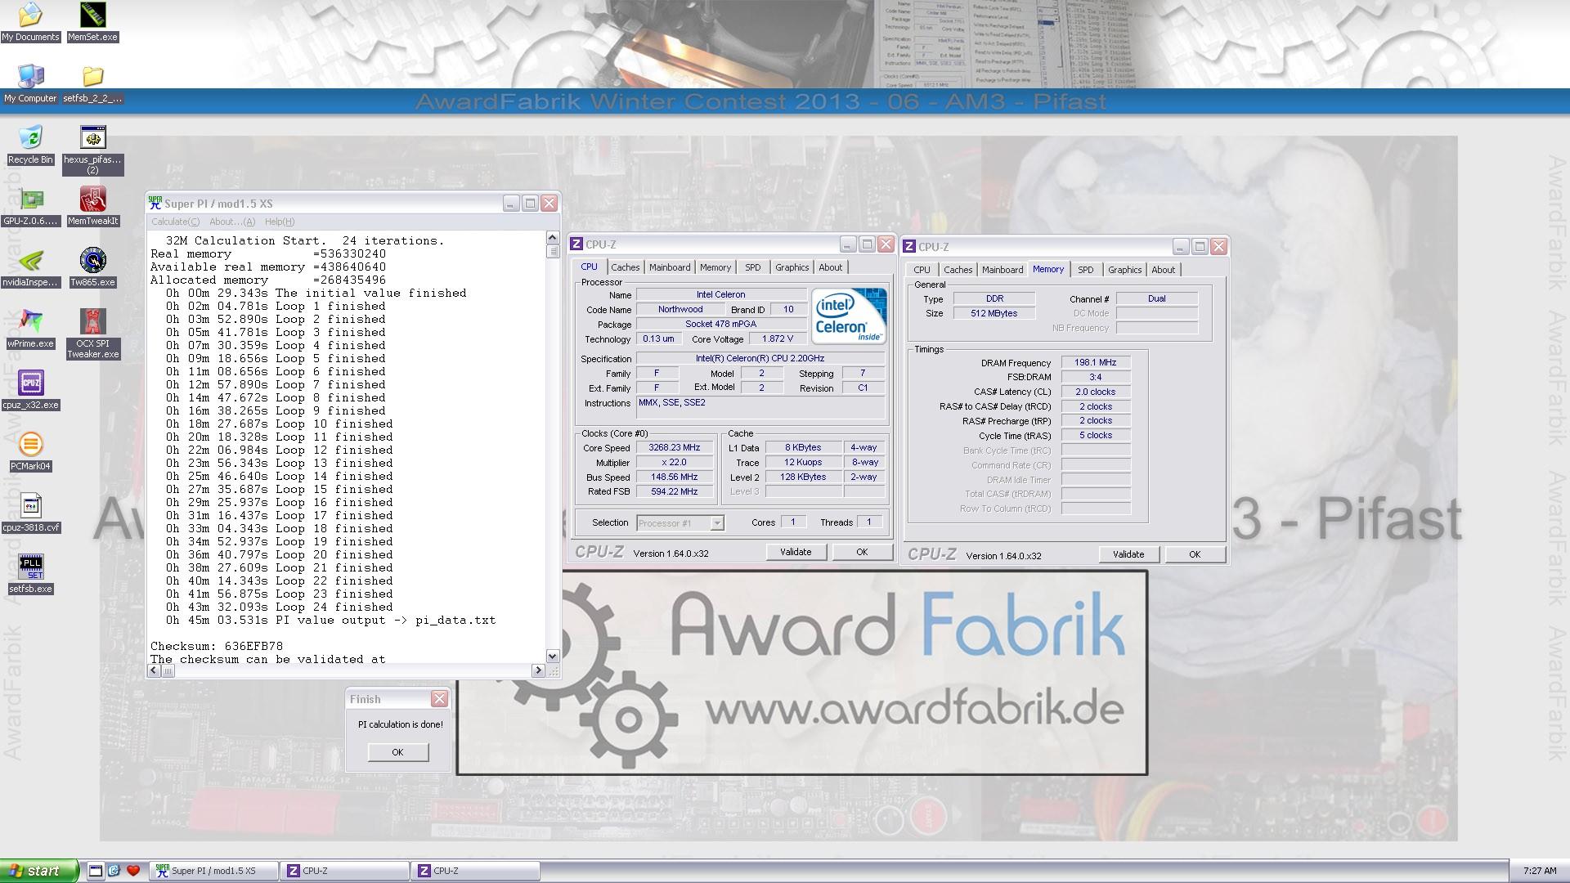This screenshot has height=883, width=1570.
Task: Open the Windows Start menu
Action: pos(39,871)
